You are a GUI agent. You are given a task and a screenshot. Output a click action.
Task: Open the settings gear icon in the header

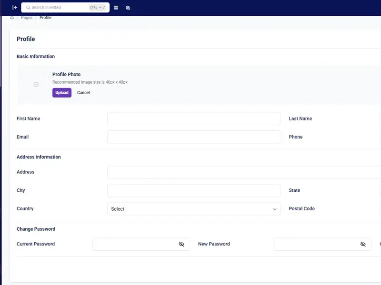click(128, 8)
